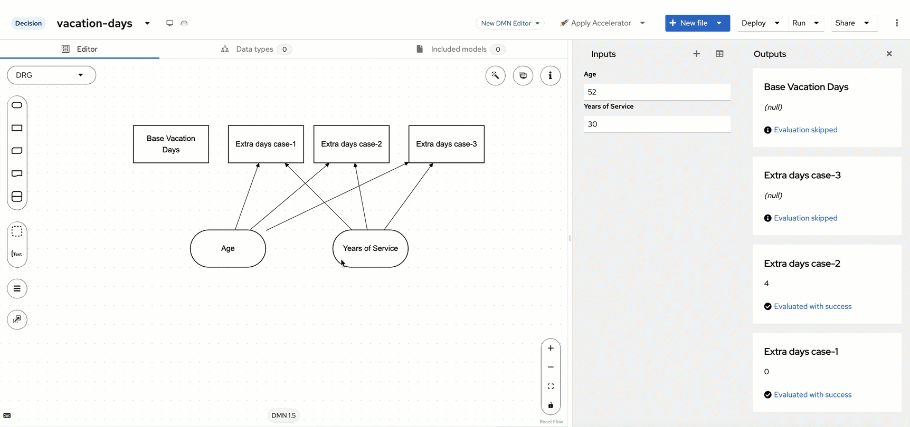Select the Input Data node palette tool
The width and height of the screenshot is (910, 427).
(17, 105)
